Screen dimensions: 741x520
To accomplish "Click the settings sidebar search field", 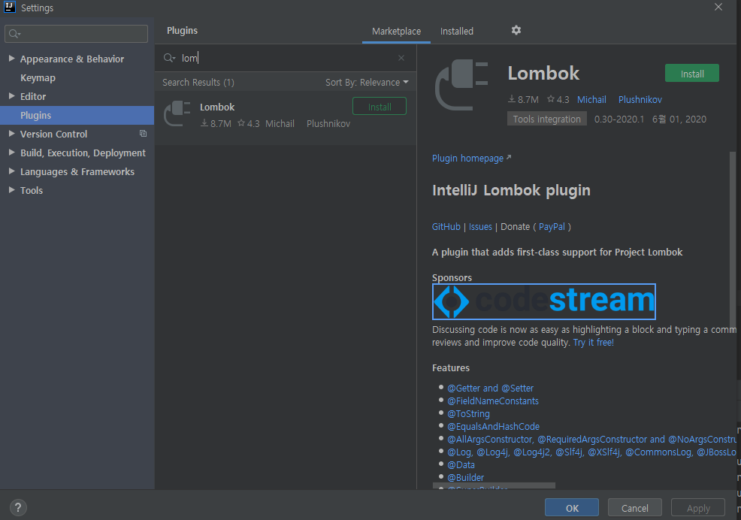I will [76, 34].
